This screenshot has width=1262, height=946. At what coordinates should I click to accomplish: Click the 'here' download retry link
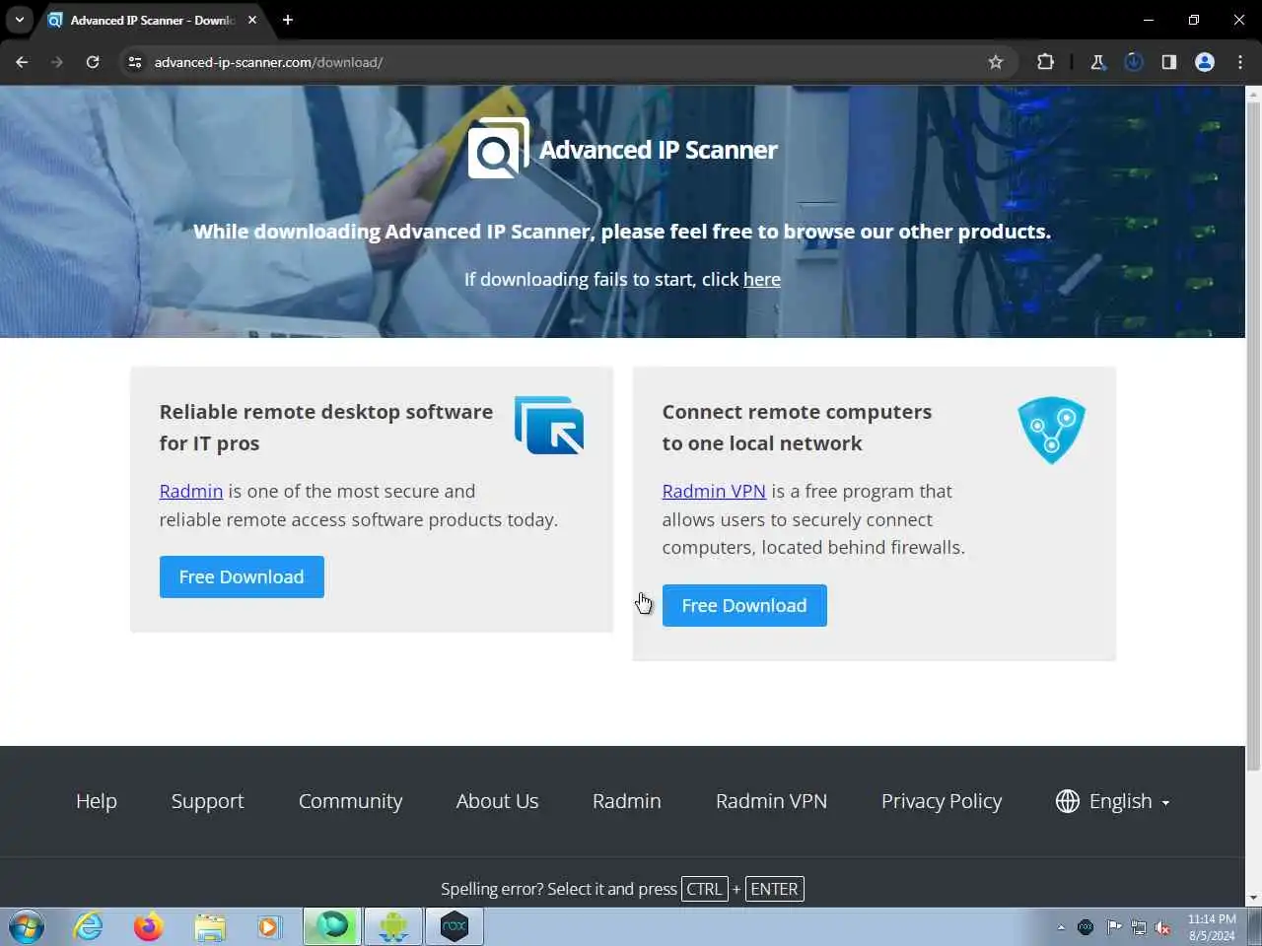(x=762, y=279)
